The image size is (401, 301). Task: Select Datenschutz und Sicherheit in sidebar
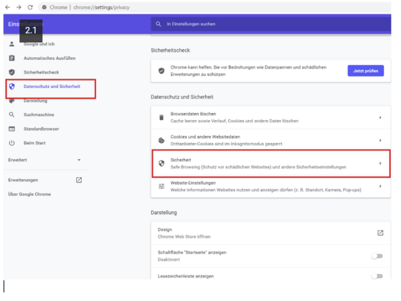[x=52, y=87]
